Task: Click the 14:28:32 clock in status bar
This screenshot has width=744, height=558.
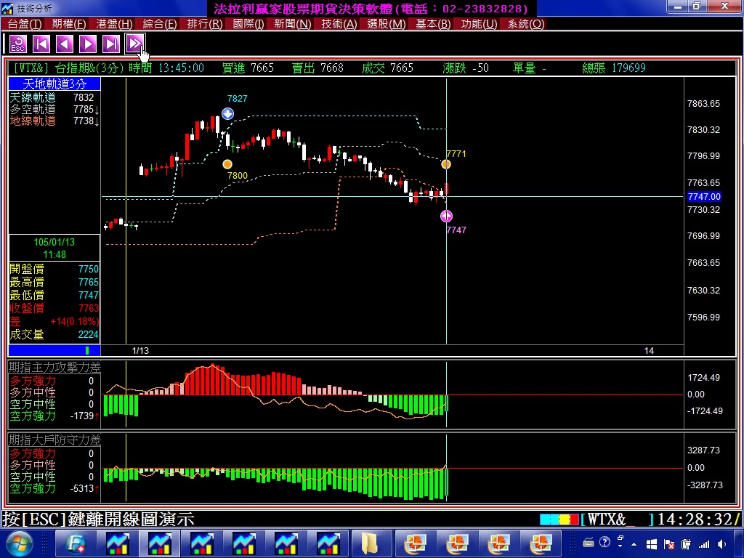Action: click(695, 519)
